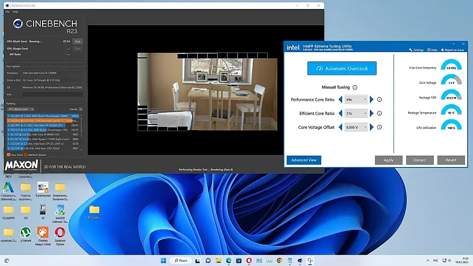The image size is (473, 266).
Task: Click the Max Core Frequency gauge
Action: 451,65
